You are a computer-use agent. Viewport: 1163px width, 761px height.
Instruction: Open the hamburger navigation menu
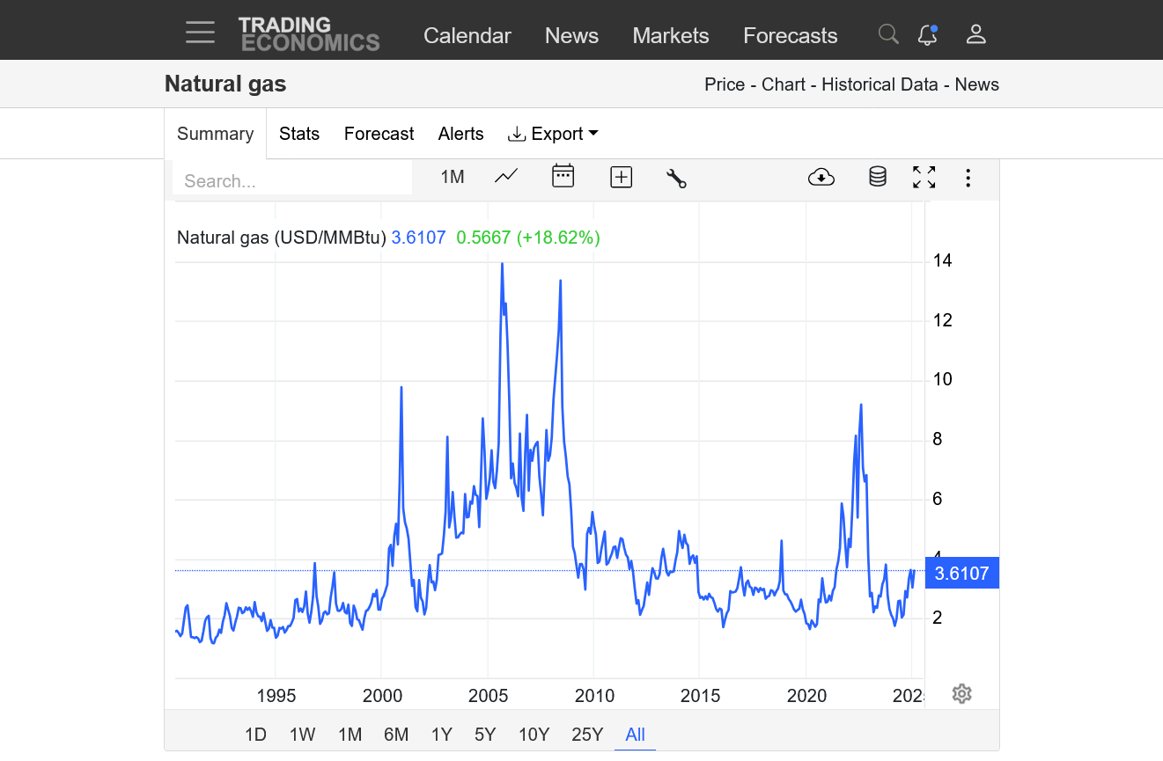200,33
